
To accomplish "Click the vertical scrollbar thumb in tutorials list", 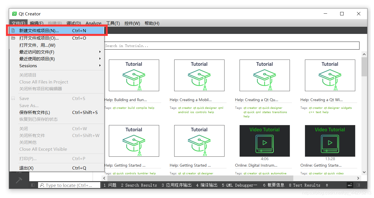I will (x=364, y=67).
